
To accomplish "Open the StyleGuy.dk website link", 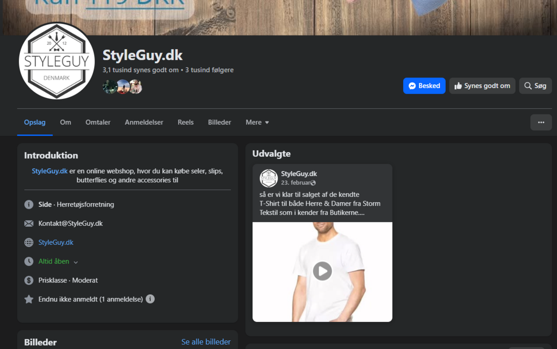I will pyautogui.click(x=56, y=242).
